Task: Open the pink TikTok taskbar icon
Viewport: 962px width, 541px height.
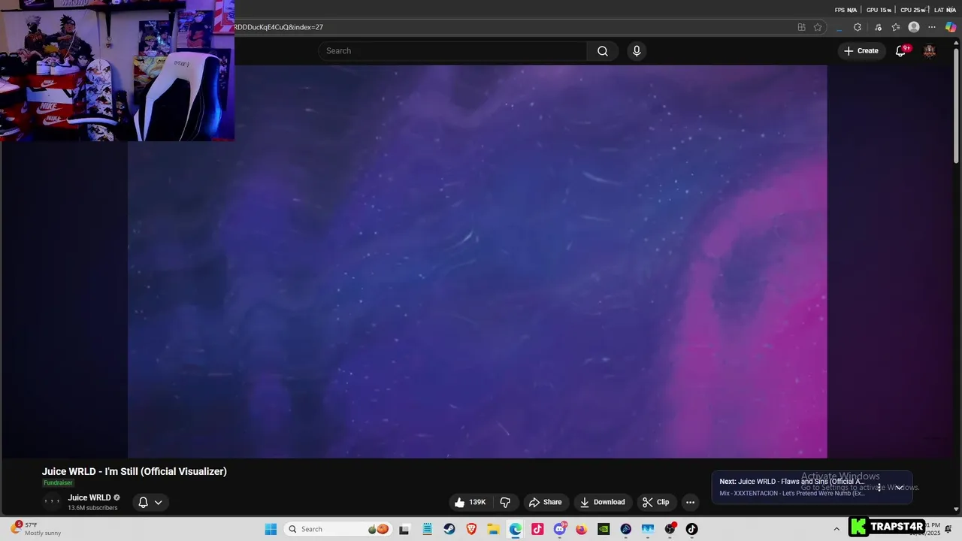Action: point(537,529)
